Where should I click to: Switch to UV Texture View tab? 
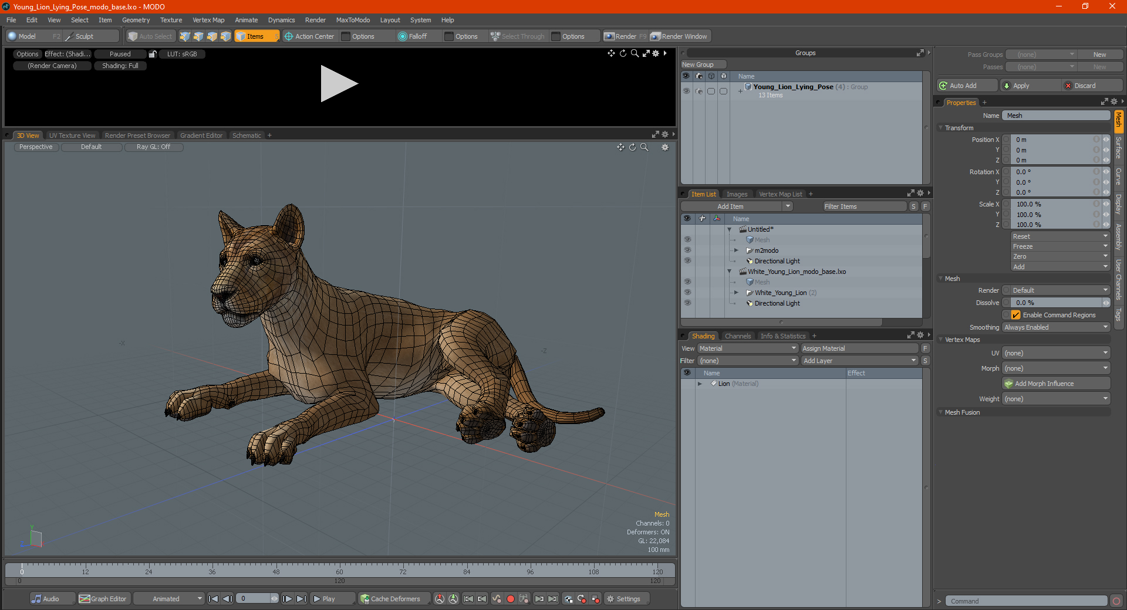(72, 135)
